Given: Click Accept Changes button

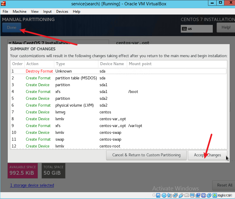Looking at the screenshot, I should 207,155.
